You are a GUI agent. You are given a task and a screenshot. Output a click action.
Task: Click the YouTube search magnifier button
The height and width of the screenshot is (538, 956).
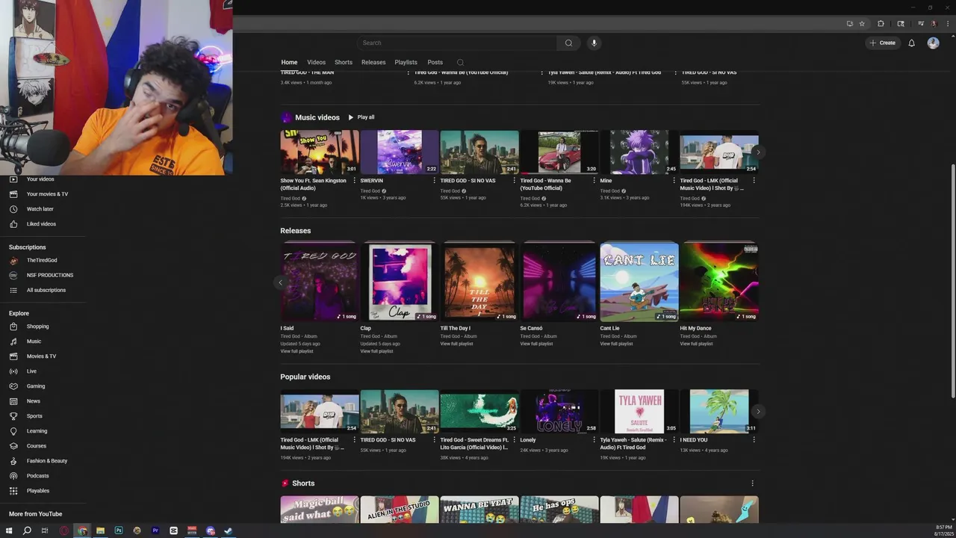[x=568, y=43]
